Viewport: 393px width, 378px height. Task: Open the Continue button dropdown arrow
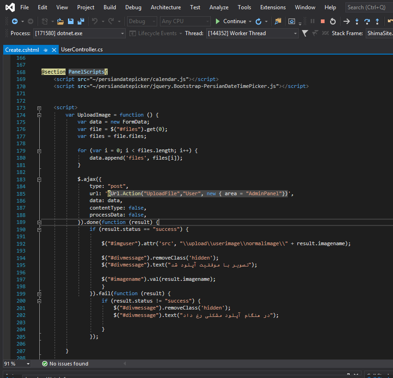click(250, 22)
